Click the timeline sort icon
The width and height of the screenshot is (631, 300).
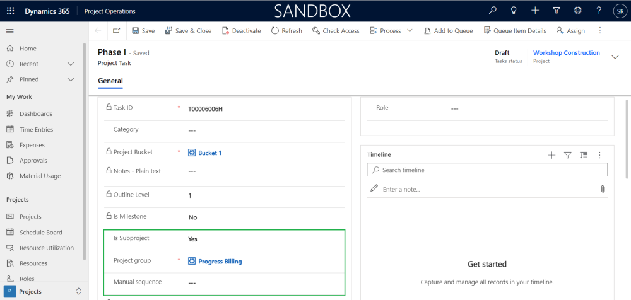pyautogui.click(x=584, y=155)
